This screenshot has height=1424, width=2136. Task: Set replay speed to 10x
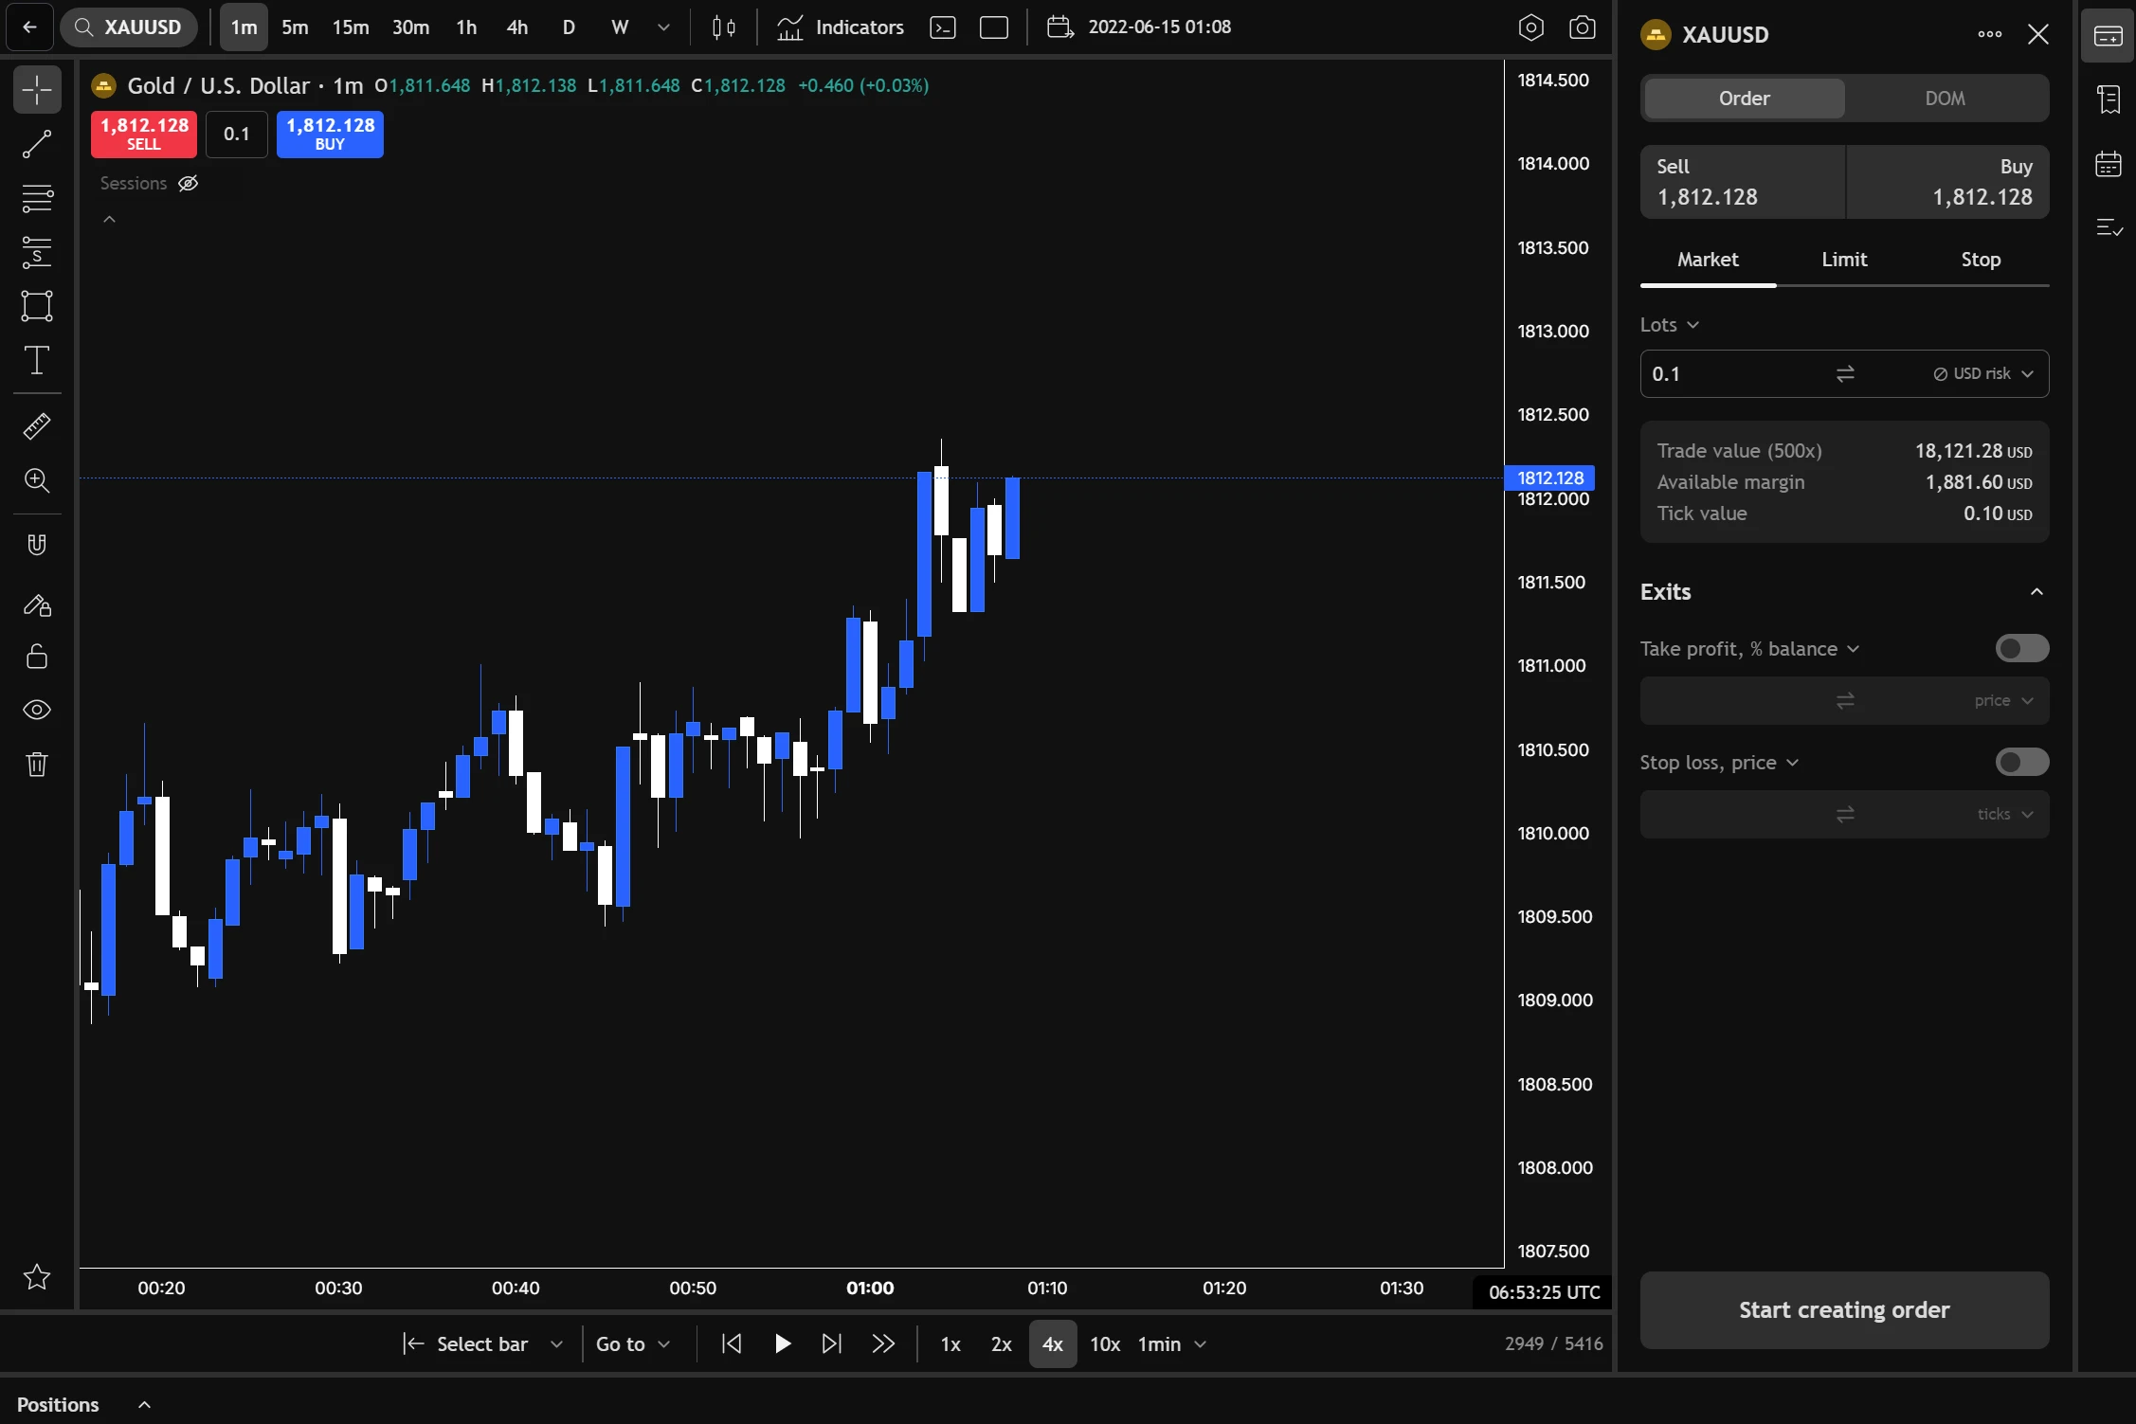[x=1104, y=1343]
